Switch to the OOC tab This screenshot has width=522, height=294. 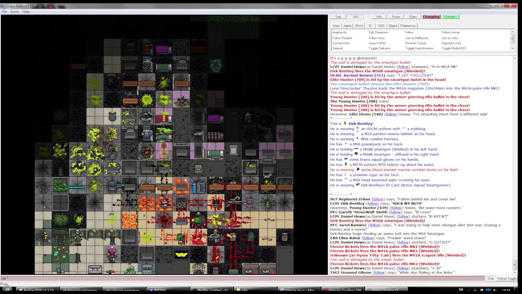(381, 26)
